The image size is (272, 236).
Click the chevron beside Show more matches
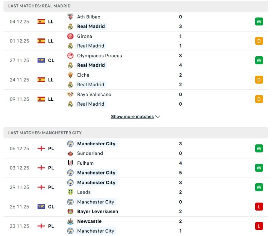158,116
